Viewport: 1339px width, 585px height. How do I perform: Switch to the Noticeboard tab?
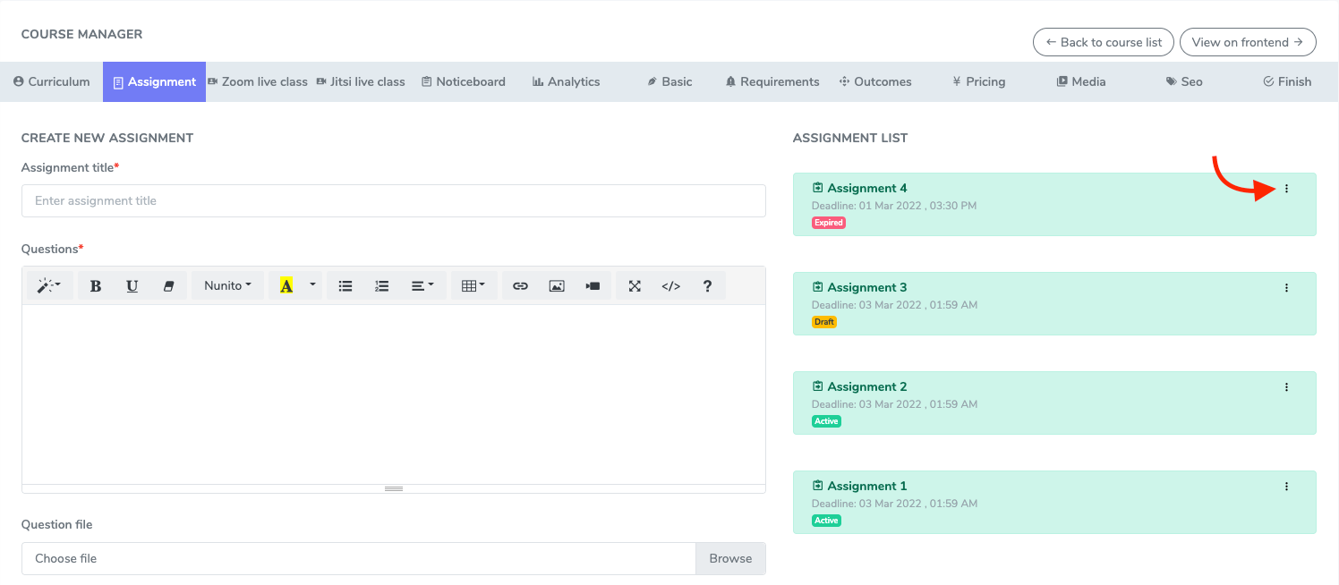coord(463,81)
